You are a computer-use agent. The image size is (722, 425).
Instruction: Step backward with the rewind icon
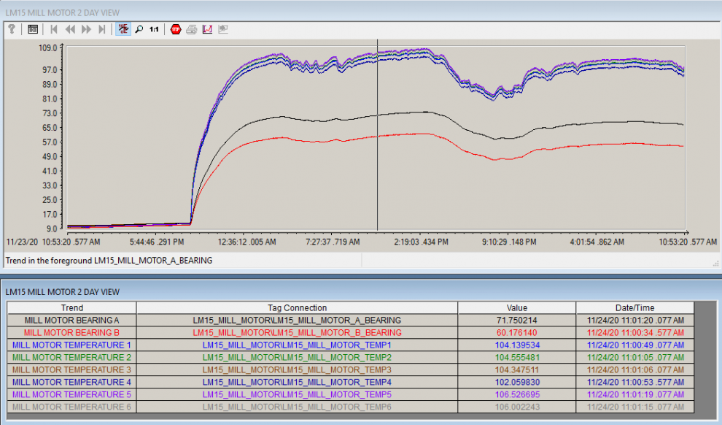click(70, 29)
